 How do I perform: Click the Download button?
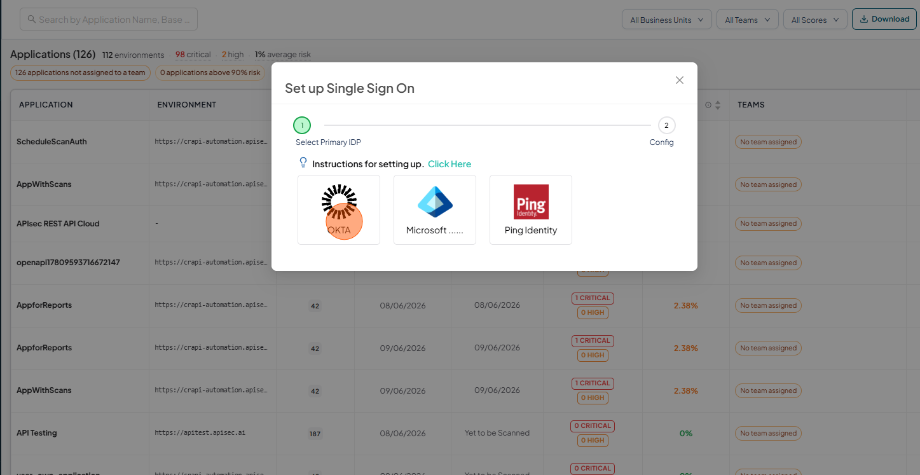[884, 19]
